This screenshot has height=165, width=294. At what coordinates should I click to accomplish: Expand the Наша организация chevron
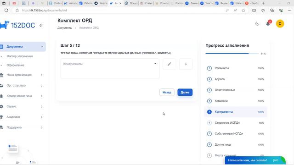pyautogui.click(x=42, y=75)
